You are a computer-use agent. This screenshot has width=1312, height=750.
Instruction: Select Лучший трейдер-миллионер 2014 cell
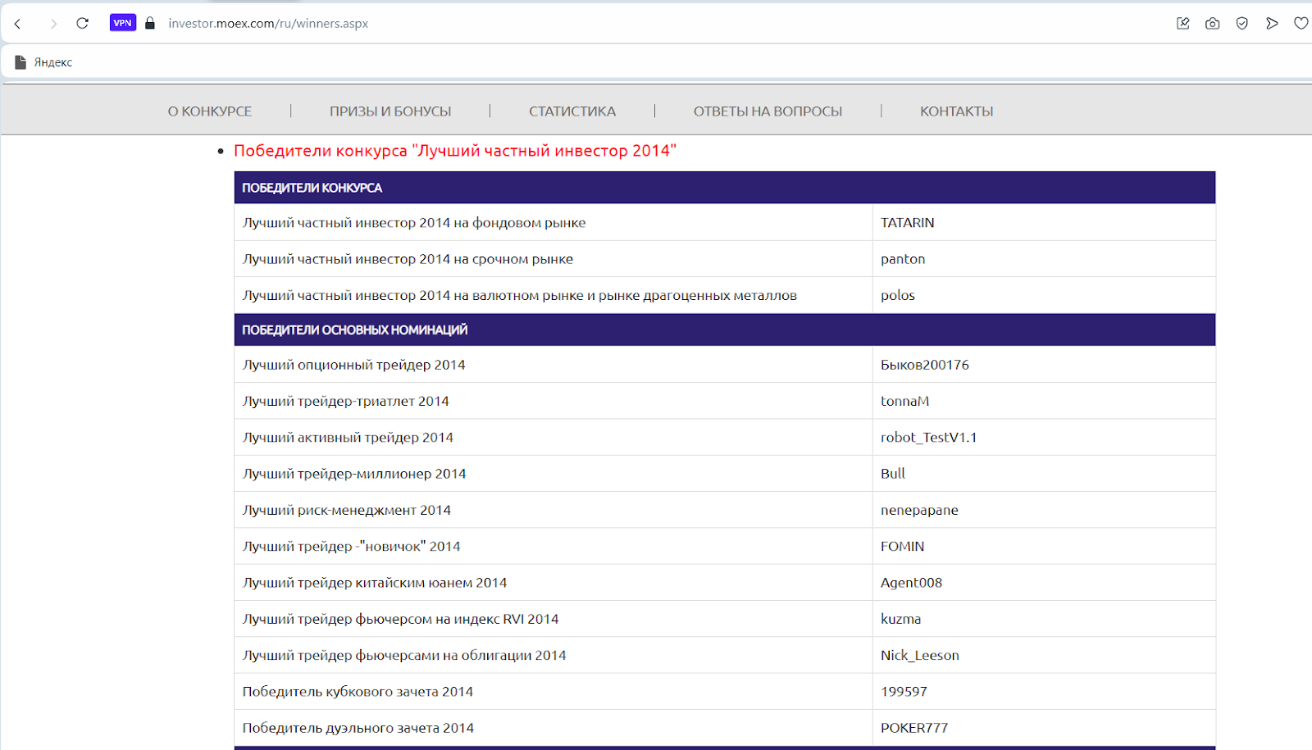pos(553,474)
